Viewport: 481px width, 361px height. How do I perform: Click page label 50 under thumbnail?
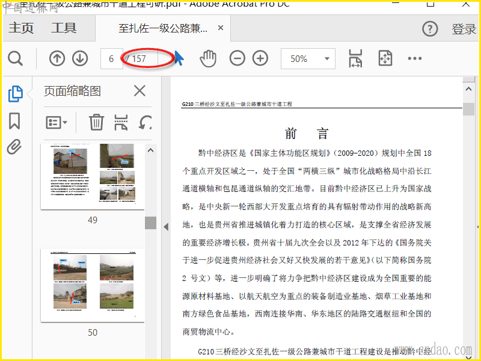coord(93,333)
